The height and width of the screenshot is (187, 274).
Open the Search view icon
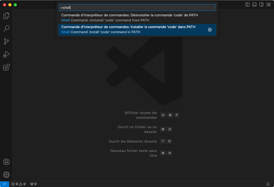click(x=6, y=29)
